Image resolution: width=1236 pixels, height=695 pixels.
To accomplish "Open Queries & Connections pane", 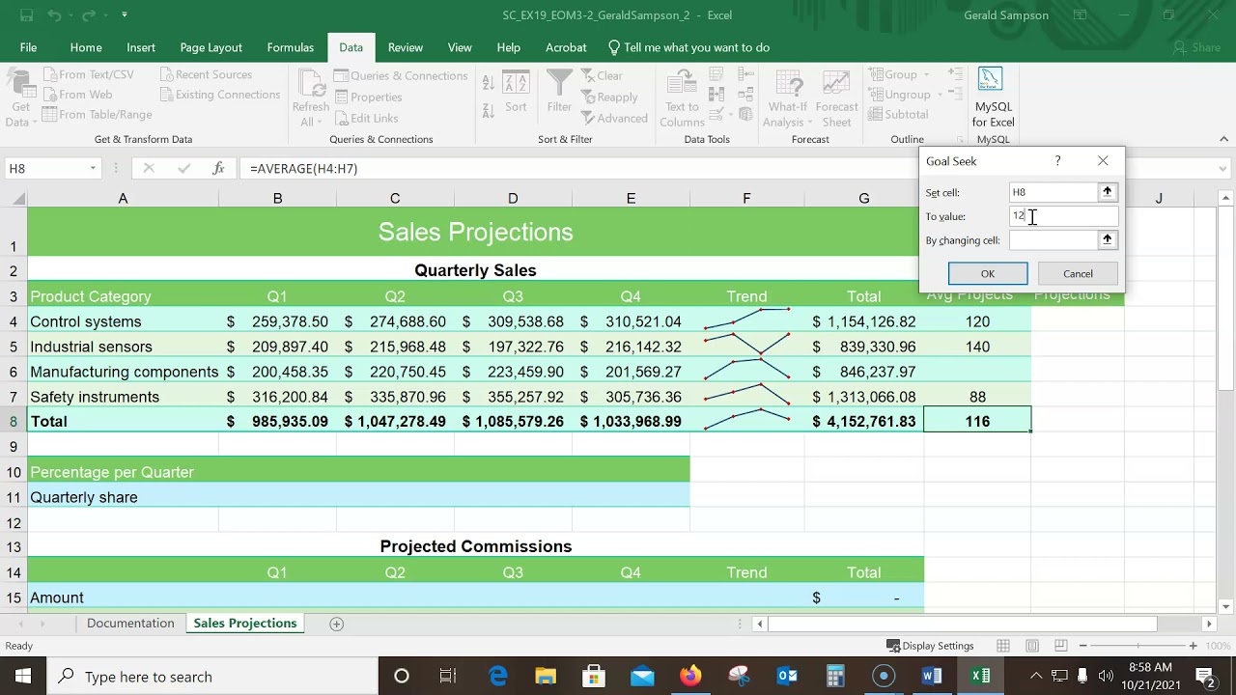I will point(401,75).
